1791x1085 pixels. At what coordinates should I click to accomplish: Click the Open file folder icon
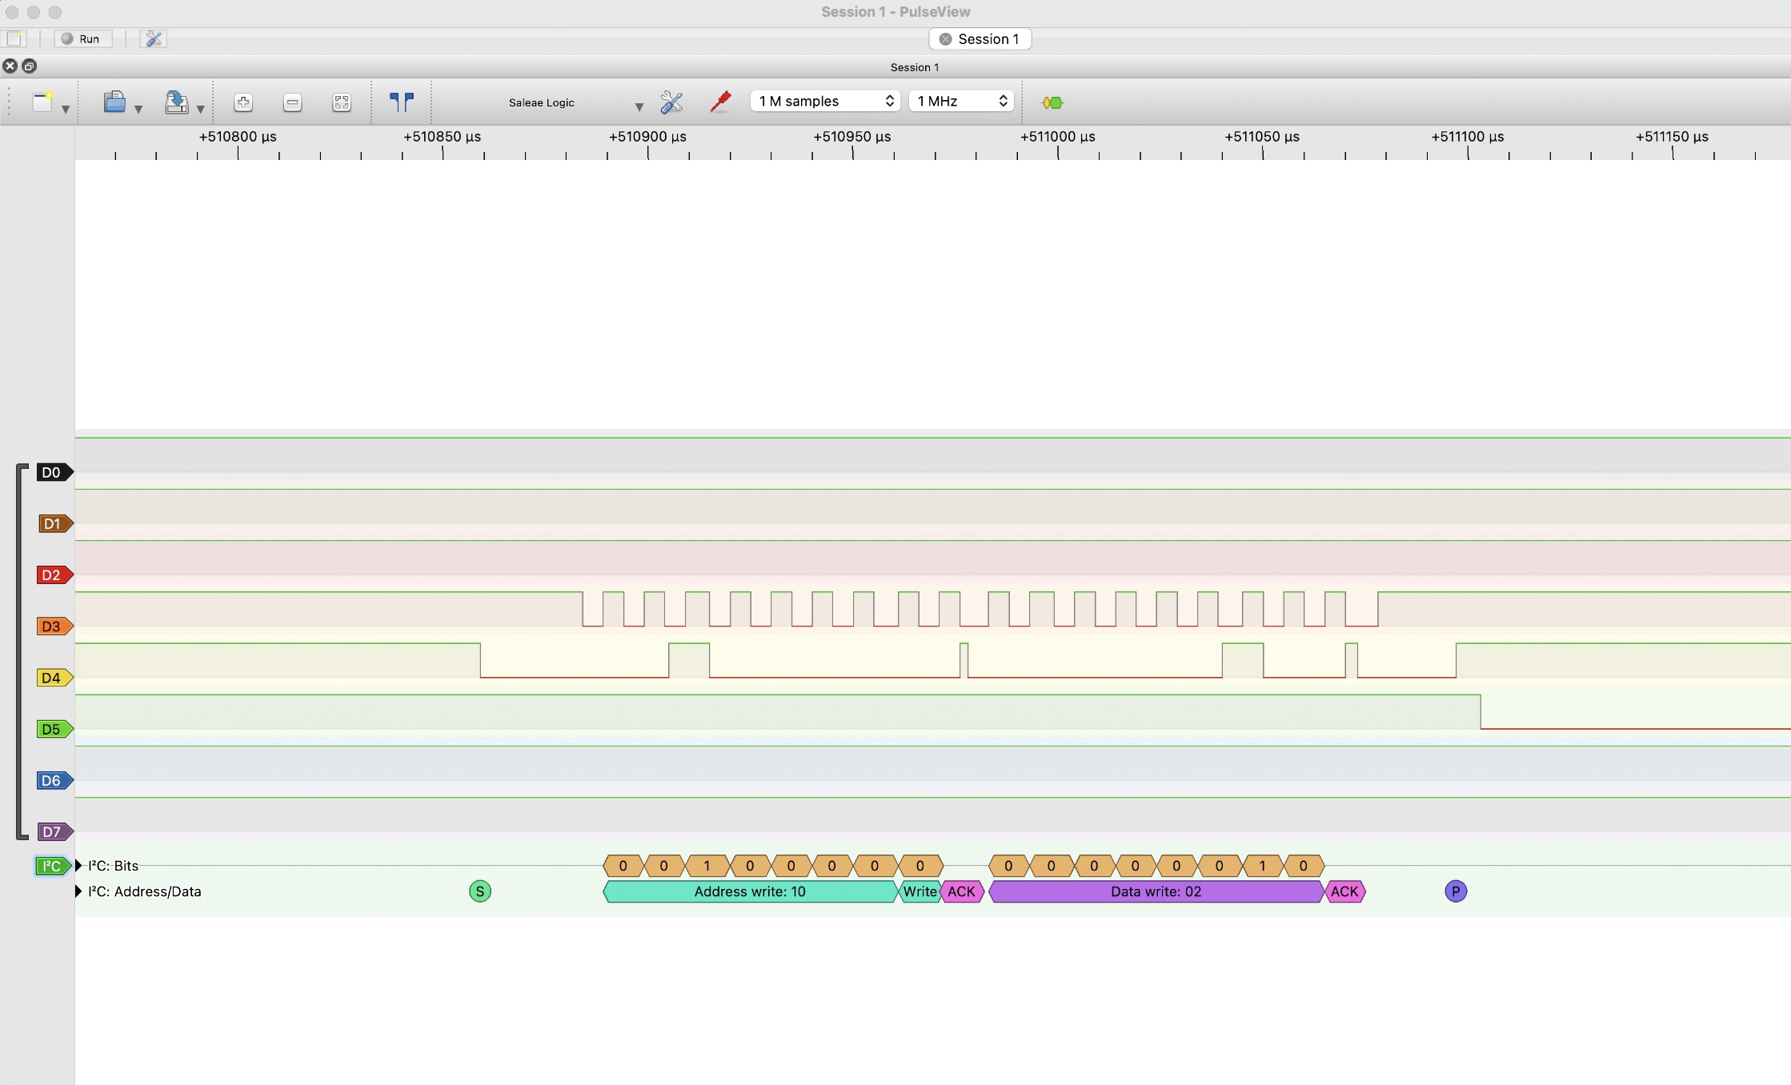point(114,102)
